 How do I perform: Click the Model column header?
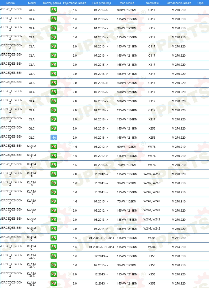pos(32,3)
